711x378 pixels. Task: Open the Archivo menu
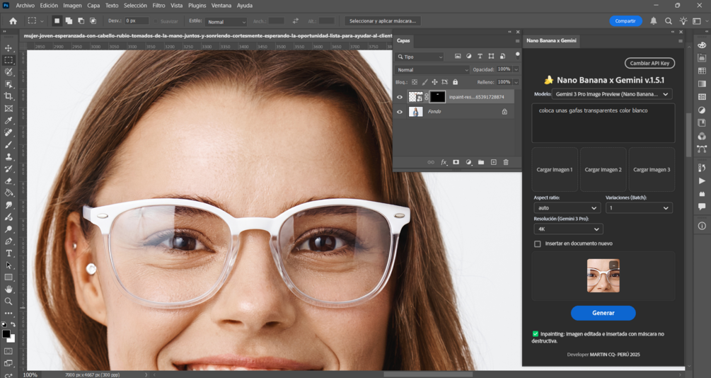click(25, 6)
